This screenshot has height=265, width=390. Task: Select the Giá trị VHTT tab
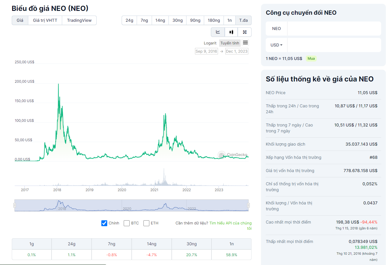(45, 20)
